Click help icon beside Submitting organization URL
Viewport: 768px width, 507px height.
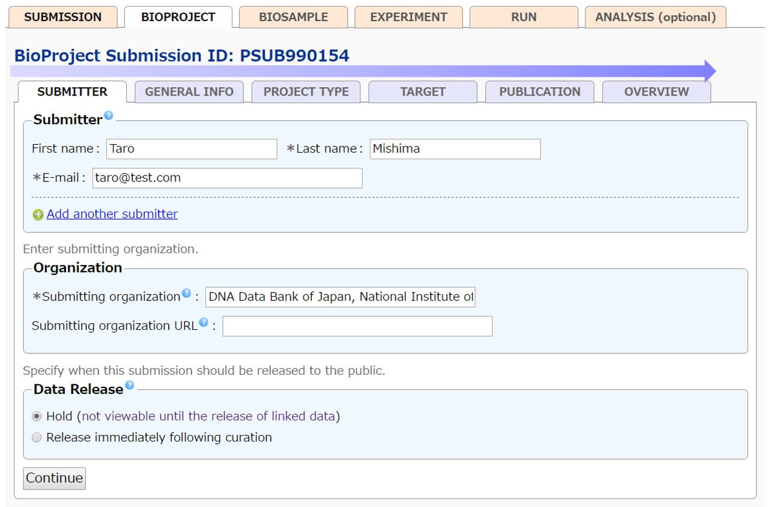(x=204, y=323)
